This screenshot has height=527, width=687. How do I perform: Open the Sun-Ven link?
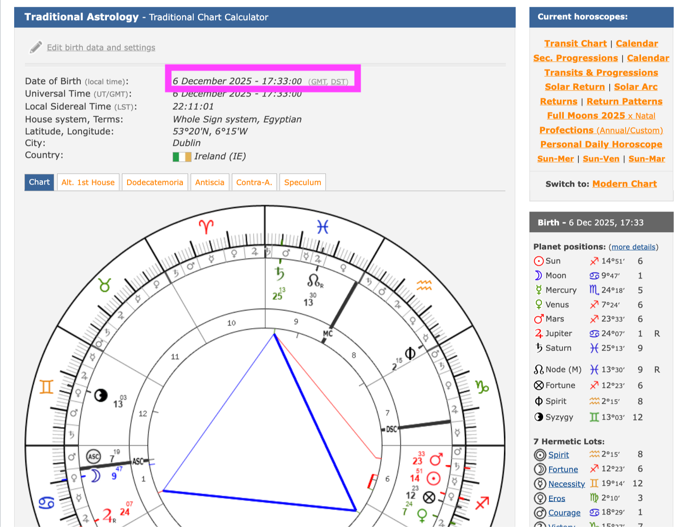click(601, 159)
